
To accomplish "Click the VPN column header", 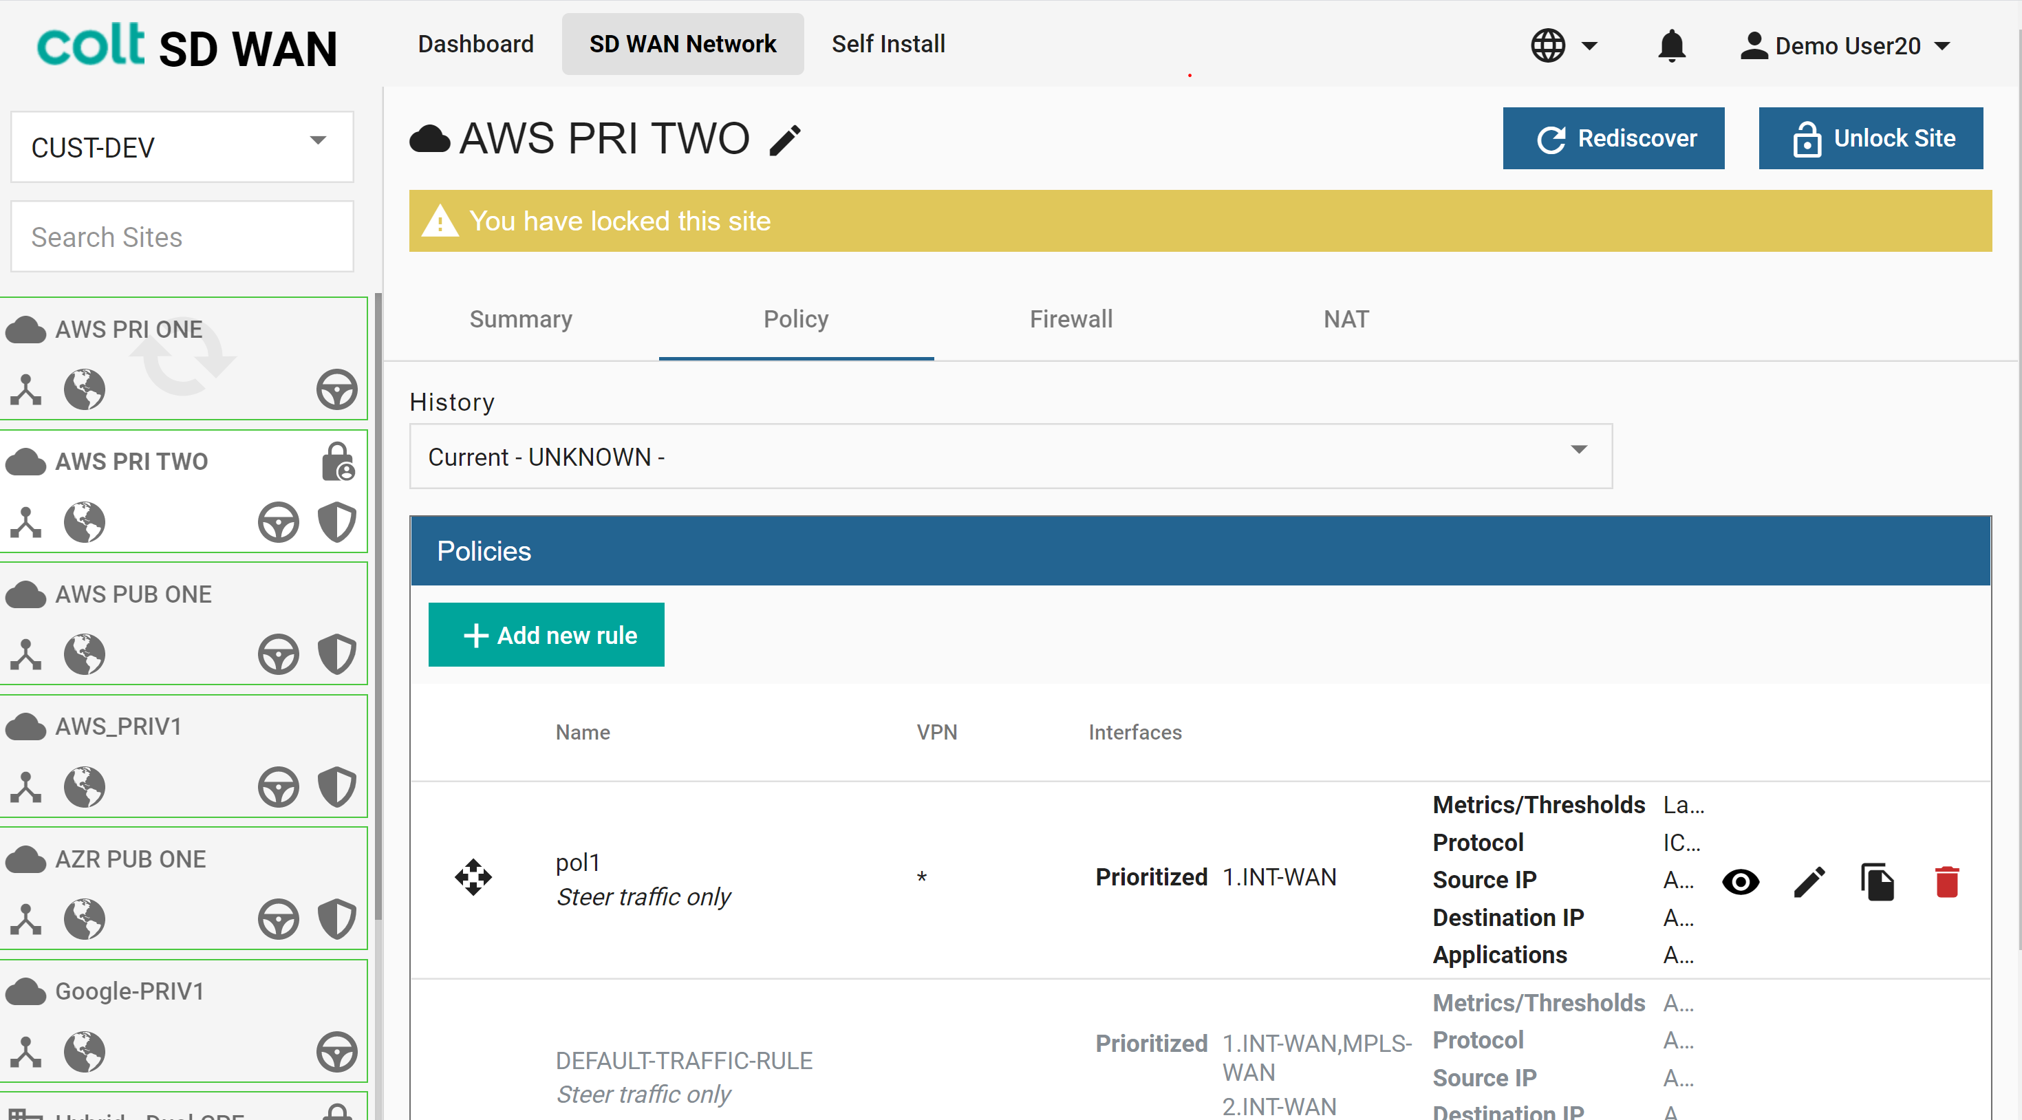I will [x=937, y=732].
